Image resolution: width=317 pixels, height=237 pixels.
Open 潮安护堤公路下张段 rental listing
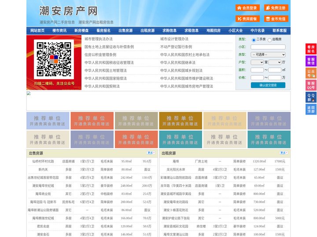176,218
